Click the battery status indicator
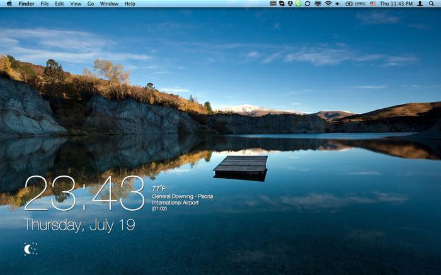 [x=355, y=4]
